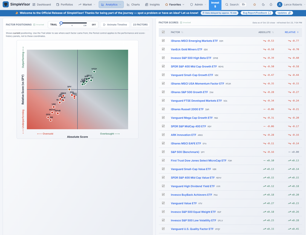Toggle SPDR S&P 400 Mid Cap Growth checkbox

(163, 67)
